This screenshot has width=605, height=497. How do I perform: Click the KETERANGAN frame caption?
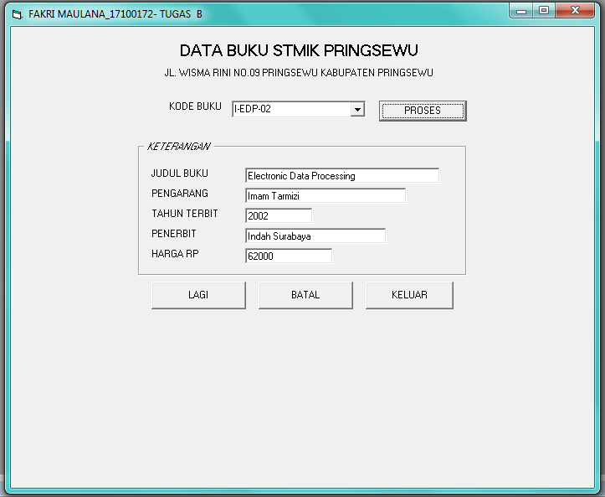(178, 147)
